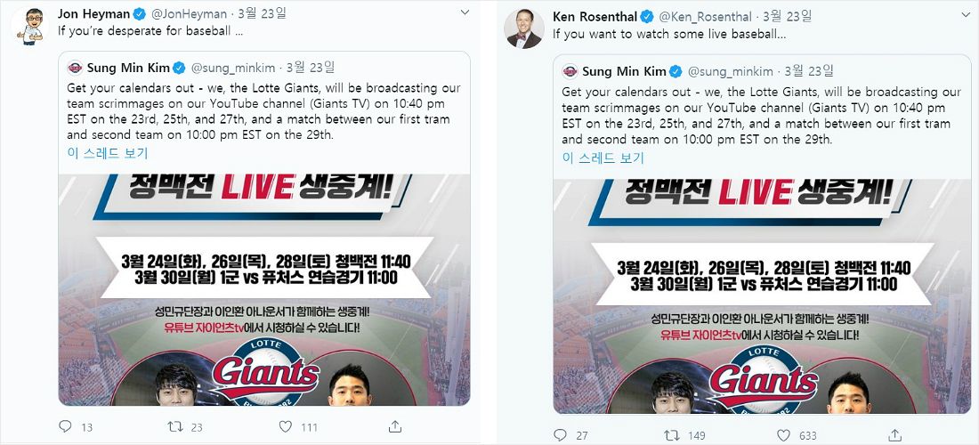Reply to Ken Rosenthal's tweet
The width and height of the screenshot is (979, 445).
[560, 434]
